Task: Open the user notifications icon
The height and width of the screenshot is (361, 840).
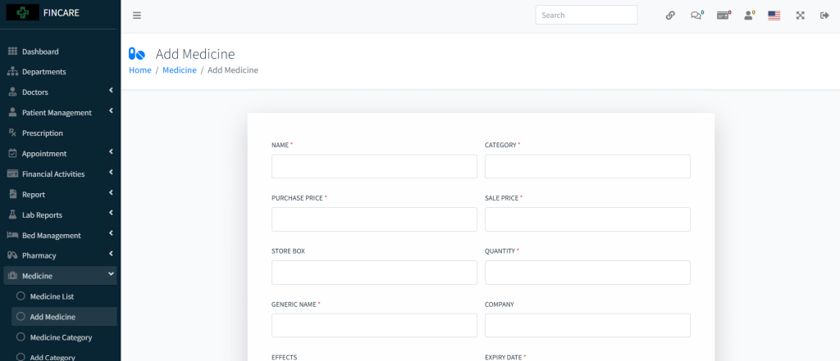Action: click(x=749, y=16)
